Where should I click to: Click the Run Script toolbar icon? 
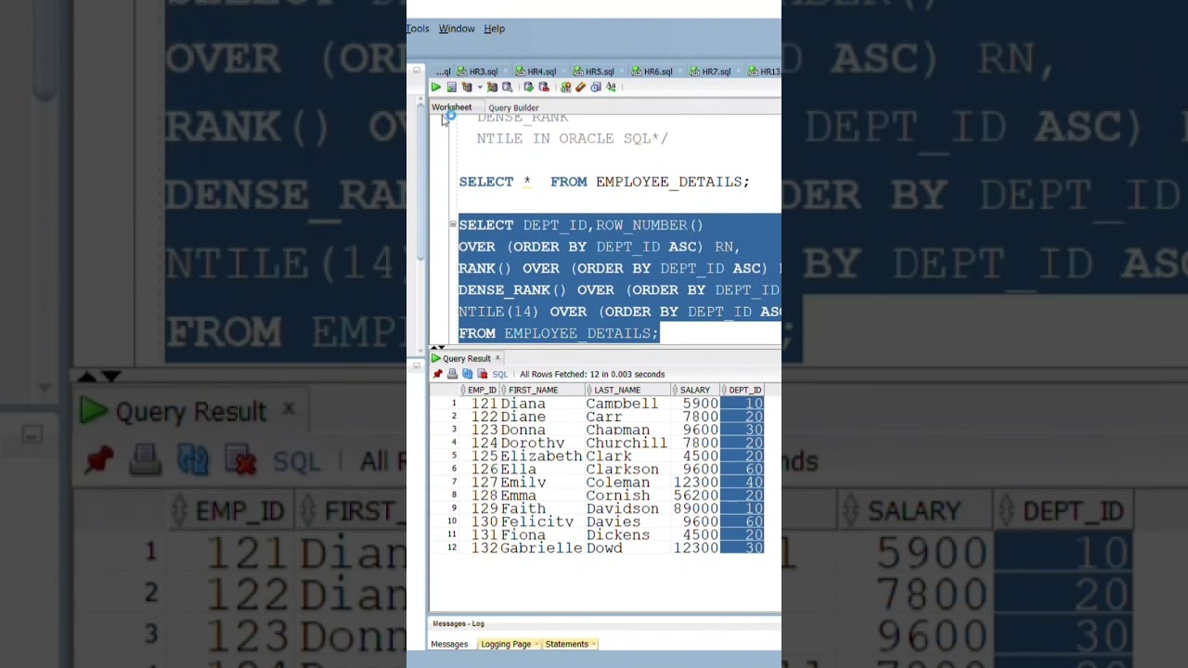[x=451, y=87]
